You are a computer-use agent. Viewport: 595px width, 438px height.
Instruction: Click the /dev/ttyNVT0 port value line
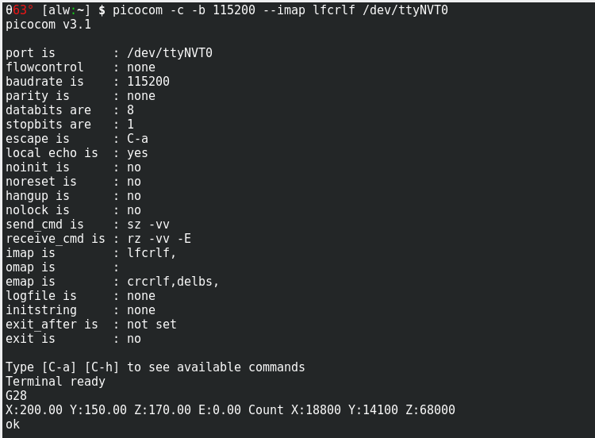point(109,53)
